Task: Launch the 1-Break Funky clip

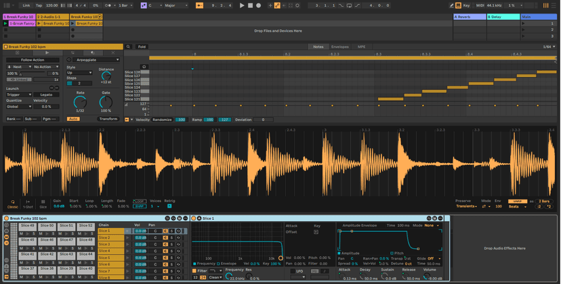Action: tap(5, 23)
